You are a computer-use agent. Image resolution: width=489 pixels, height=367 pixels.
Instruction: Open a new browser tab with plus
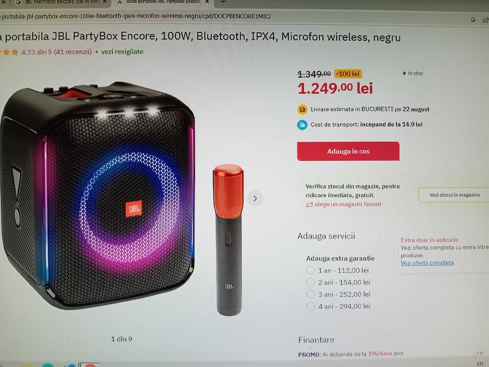tap(223, 2)
